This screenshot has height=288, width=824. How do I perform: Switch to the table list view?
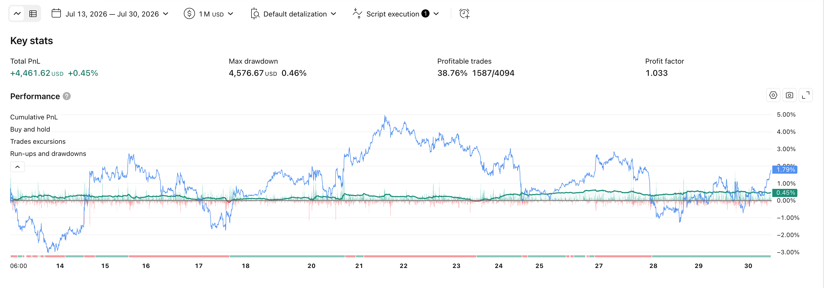(x=33, y=14)
